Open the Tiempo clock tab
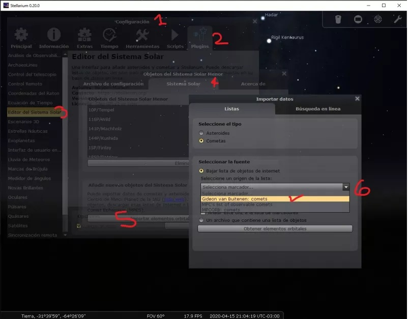The image size is (408, 319). [x=109, y=38]
